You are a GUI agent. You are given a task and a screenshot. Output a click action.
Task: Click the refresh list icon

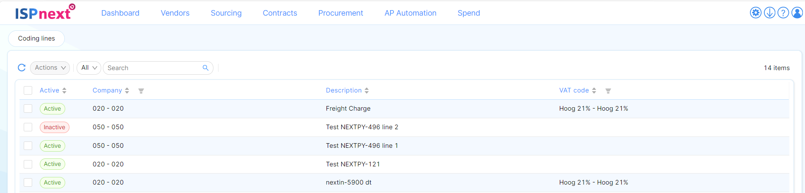[x=22, y=68]
